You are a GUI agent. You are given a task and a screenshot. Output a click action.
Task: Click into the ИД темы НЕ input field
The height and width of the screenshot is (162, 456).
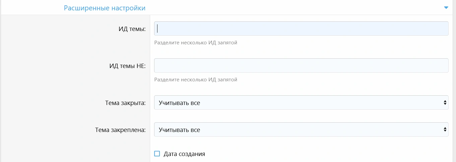[x=301, y=66]
